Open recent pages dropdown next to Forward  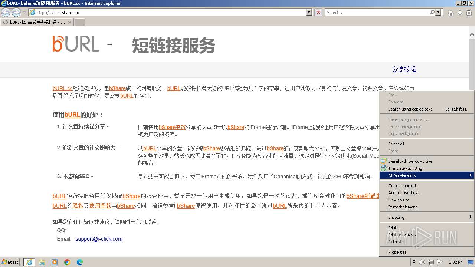24,13
